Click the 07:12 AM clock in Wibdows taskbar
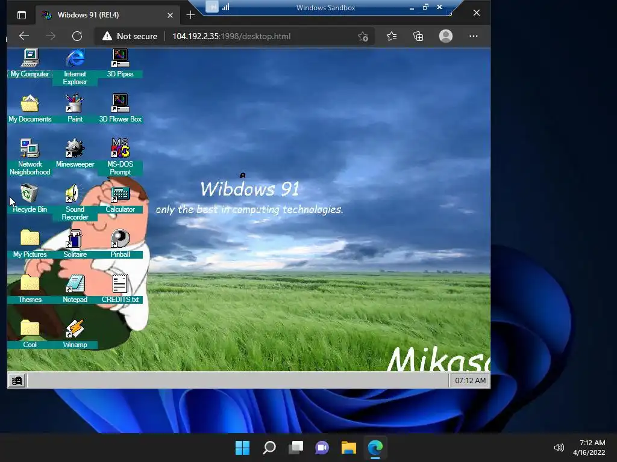The width and height of the screenshot is (617, 462). (x=470, y=380)
